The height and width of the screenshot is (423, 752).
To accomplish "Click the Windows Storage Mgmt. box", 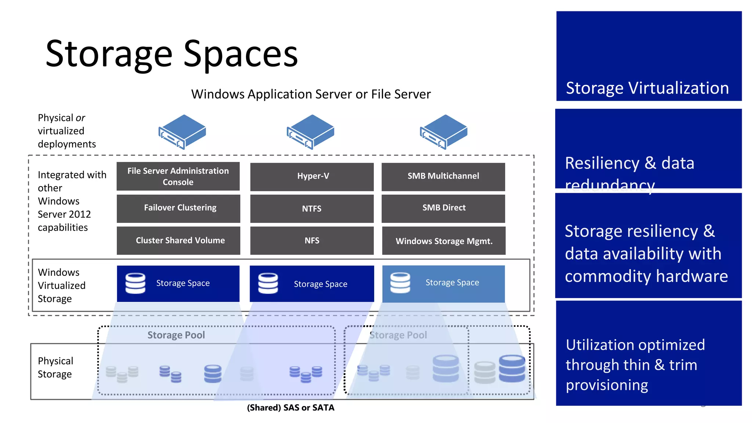I will coord(444,241).
